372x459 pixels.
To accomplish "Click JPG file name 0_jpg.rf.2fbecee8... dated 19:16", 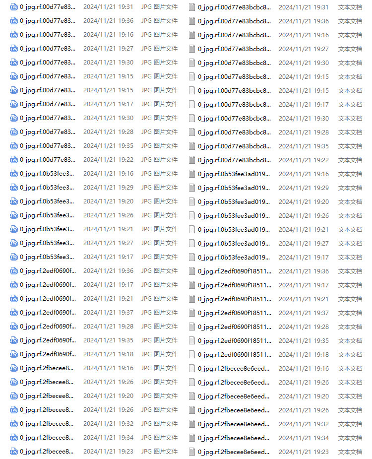I will click(47, 368).
